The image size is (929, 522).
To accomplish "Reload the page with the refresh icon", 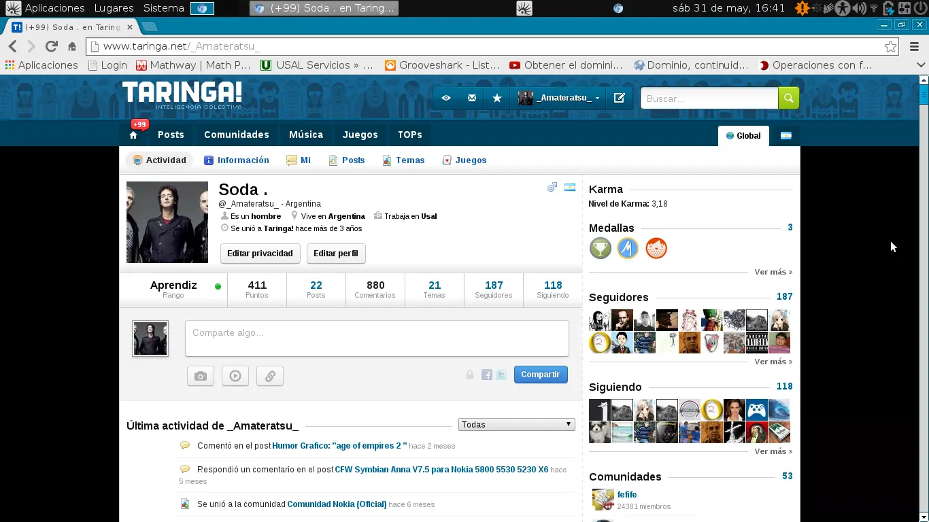I will [x=51, y=46].
